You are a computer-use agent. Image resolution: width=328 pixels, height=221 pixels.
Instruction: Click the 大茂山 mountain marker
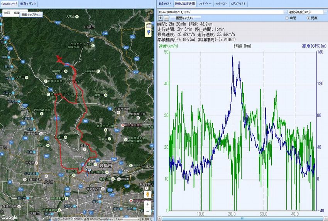point(27,78)
